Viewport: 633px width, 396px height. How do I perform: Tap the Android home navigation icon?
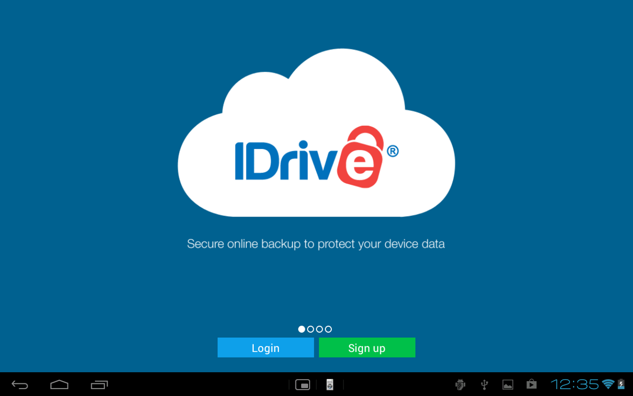click(x=59, y=384)
